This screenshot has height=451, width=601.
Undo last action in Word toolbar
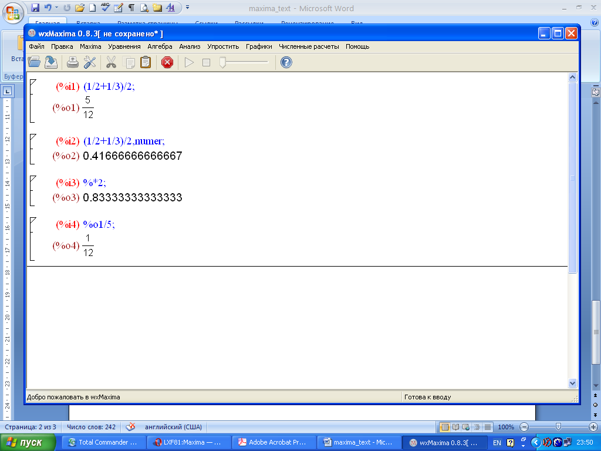48,7
